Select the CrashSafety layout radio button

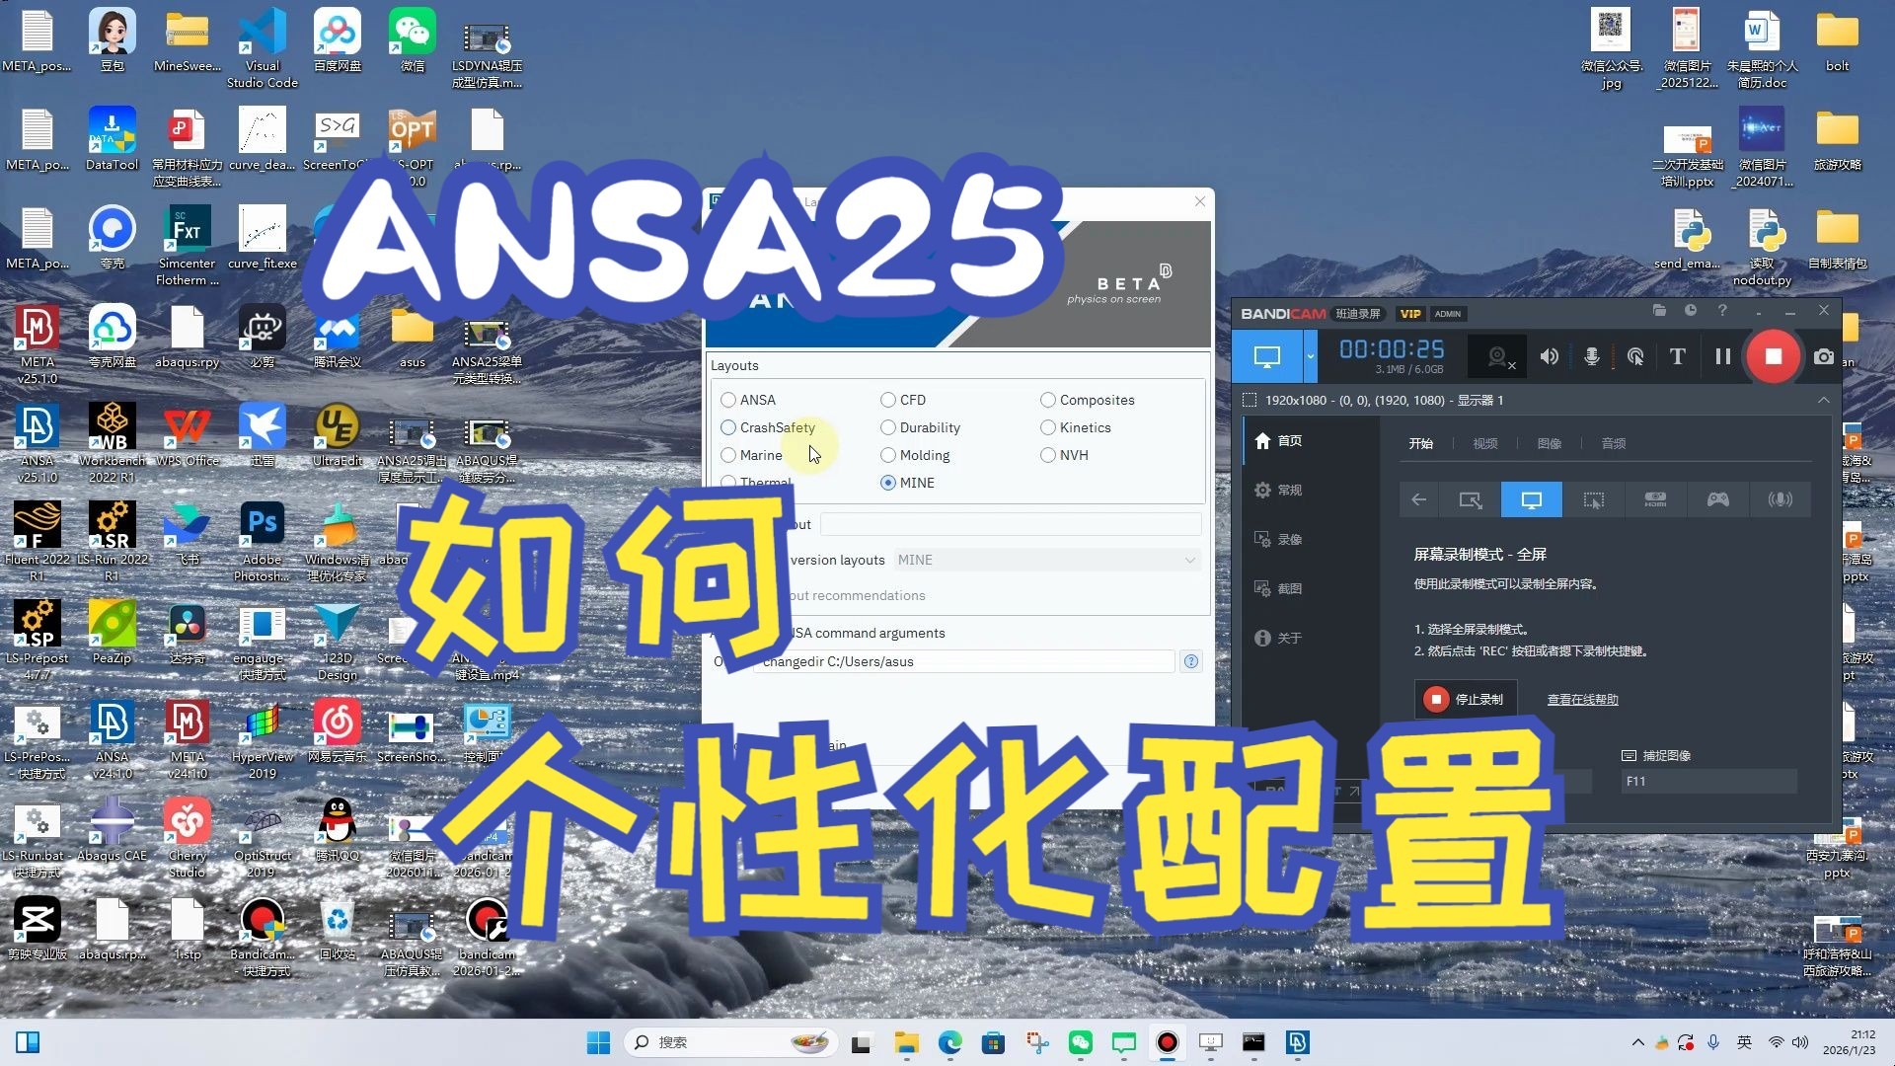[x=728, y=427]
